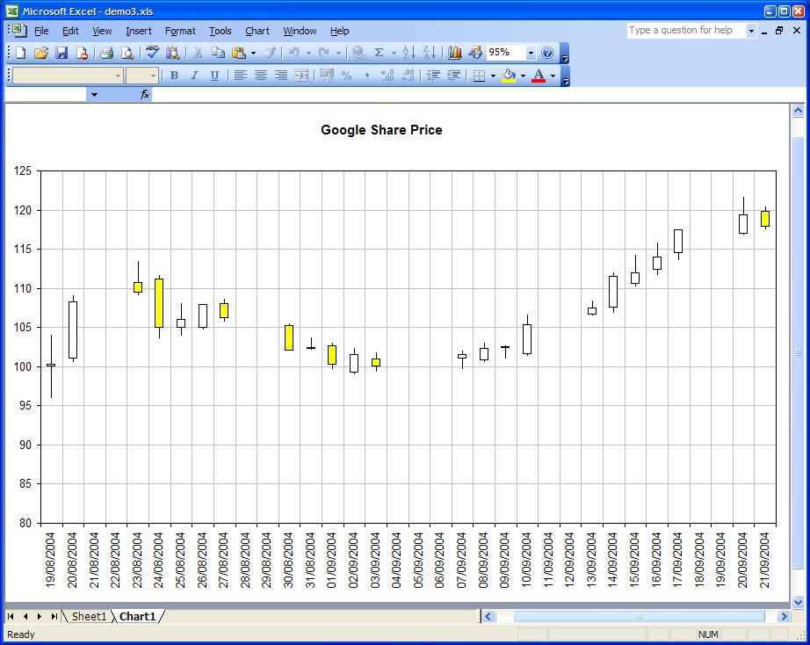Screen dimensions: 810x645
Task: Sort ascending A to Z
Action: click(x=409, y=53)
